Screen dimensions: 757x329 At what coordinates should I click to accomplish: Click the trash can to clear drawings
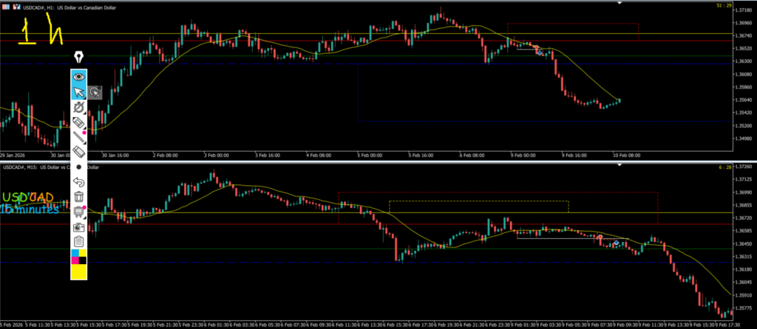tap(78, 196)
